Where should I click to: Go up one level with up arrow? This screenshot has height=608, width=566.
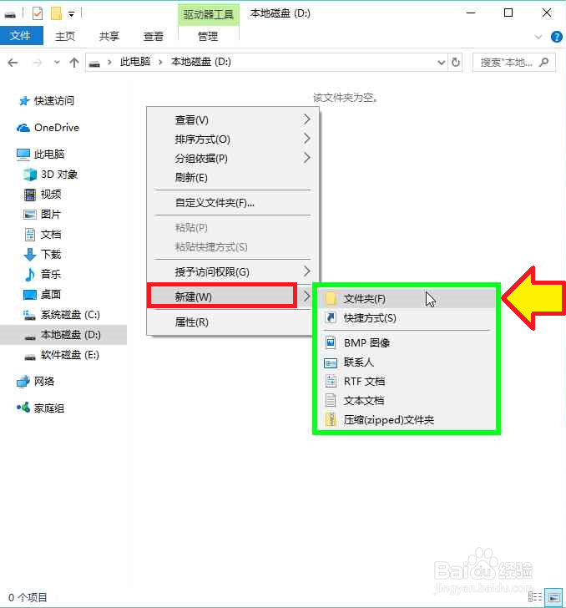tap(74, 63)
